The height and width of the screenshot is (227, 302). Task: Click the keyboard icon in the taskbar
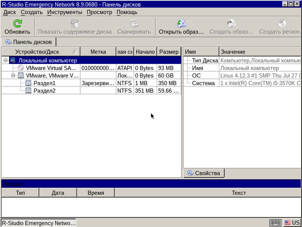tap(275, 223)
